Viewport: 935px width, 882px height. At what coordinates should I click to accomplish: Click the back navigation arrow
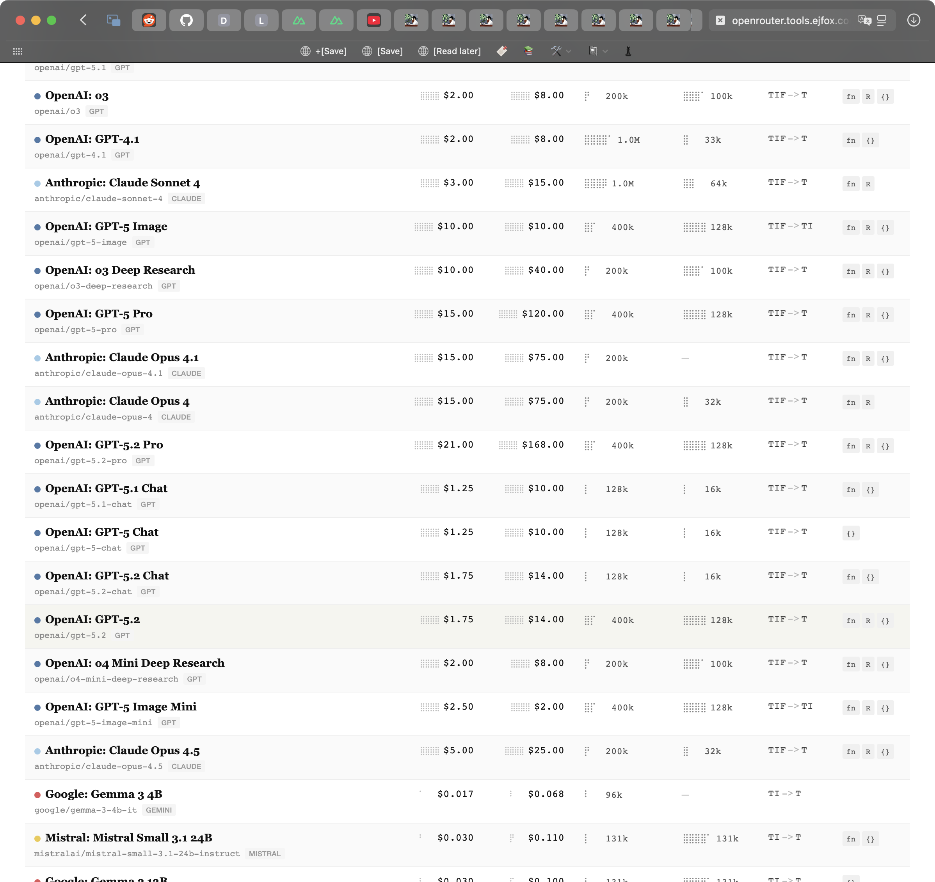pos(83,21)
